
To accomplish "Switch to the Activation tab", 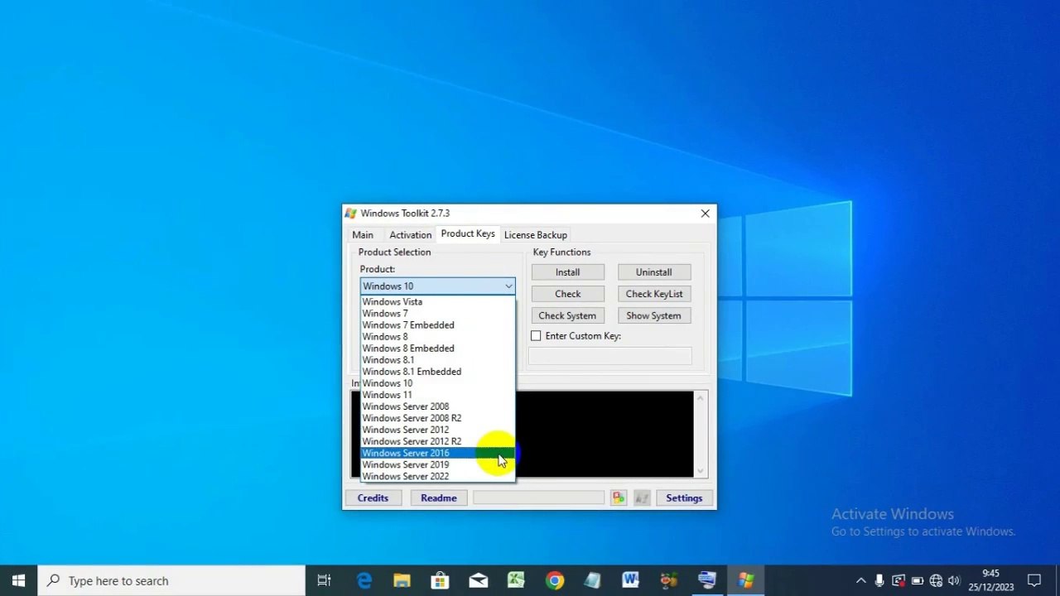I will 410,235.
